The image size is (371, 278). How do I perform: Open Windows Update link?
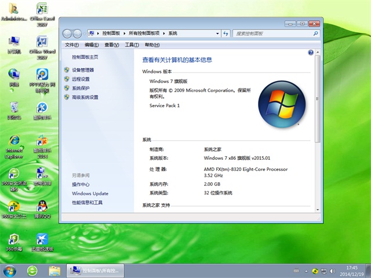(90, 193)
